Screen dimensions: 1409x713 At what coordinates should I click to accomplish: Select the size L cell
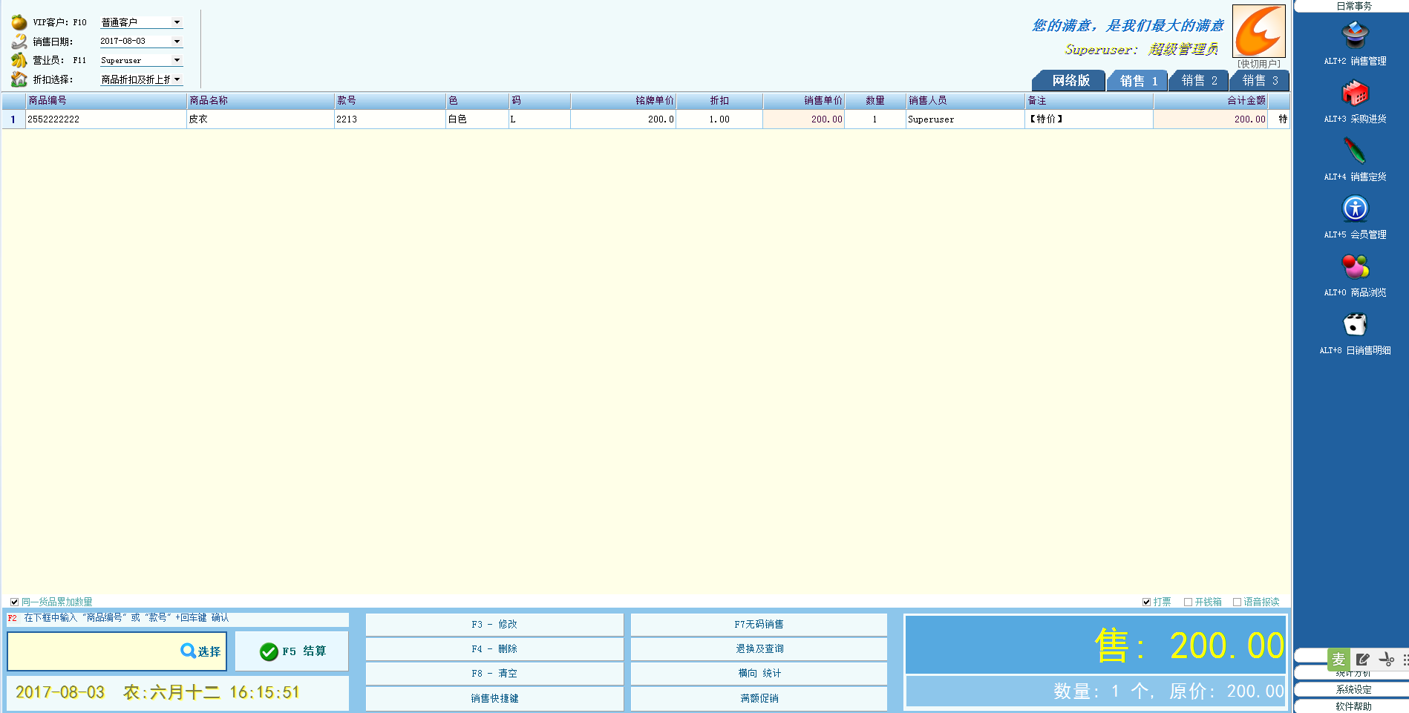pyautogui.click(x=539, y=119)
